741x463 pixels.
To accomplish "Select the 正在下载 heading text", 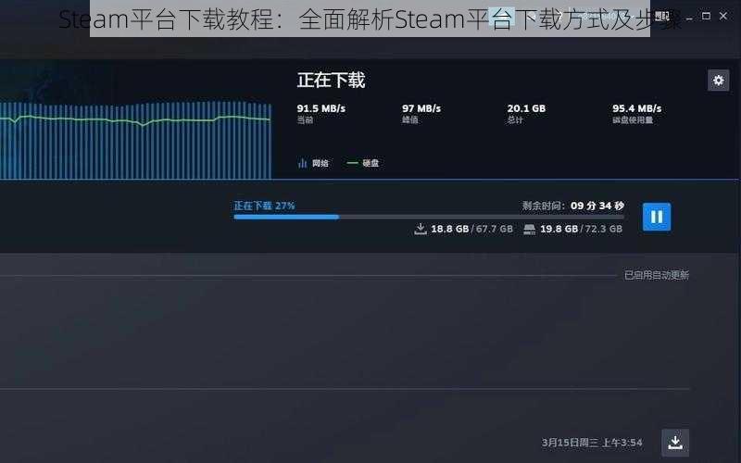I will click(x=332, y=80).
